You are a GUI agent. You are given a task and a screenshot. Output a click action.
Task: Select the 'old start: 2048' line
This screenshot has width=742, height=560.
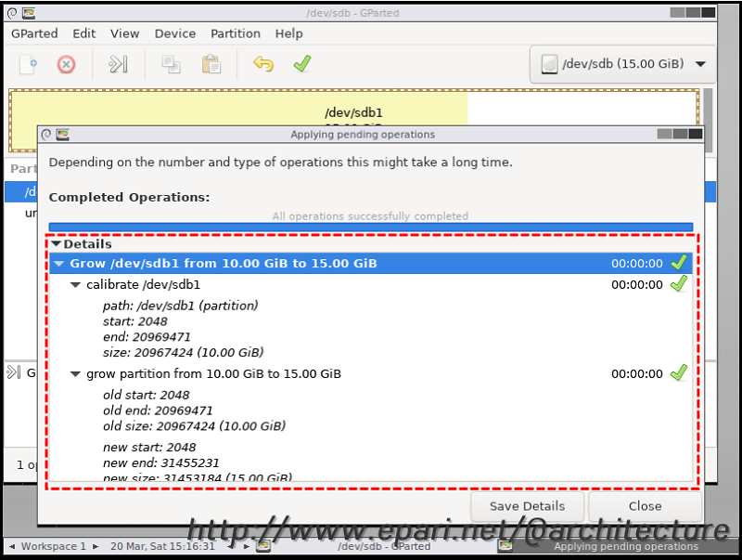(147, 395)
